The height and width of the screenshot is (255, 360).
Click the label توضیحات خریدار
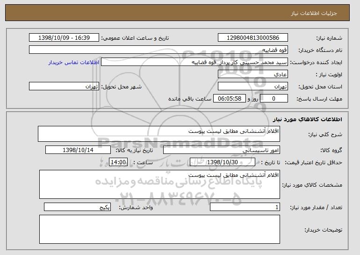[x=324, y=230]
